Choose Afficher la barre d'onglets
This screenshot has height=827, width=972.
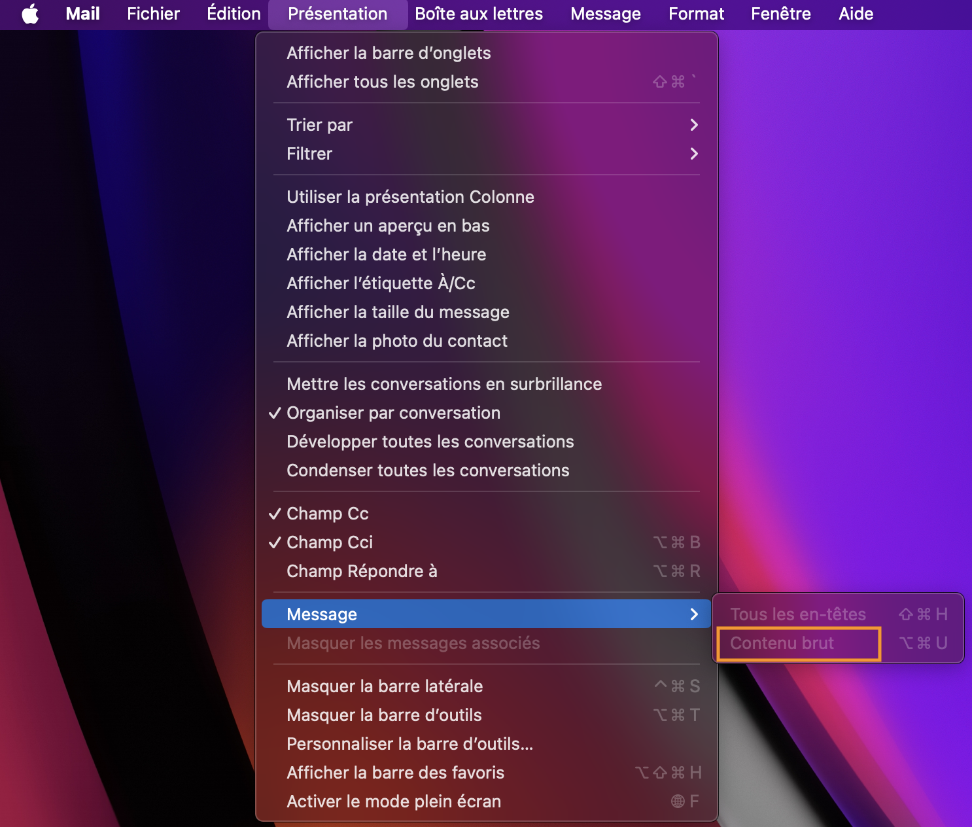pyautogui.click(x=487, y=53)
